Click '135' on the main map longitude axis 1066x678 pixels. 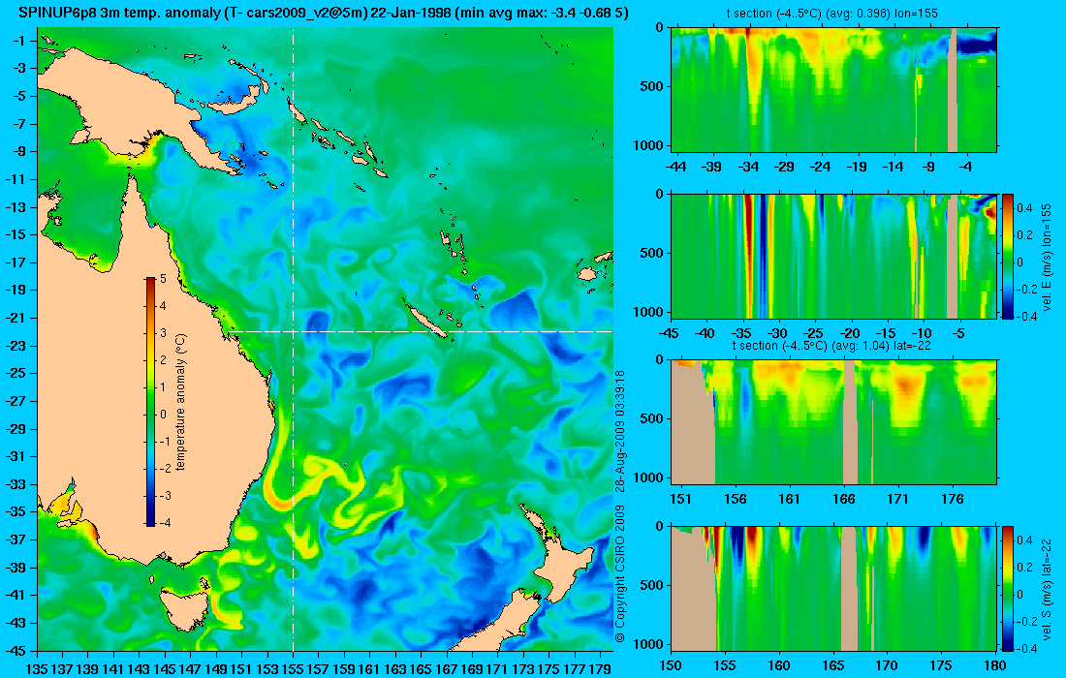point(36,669)
